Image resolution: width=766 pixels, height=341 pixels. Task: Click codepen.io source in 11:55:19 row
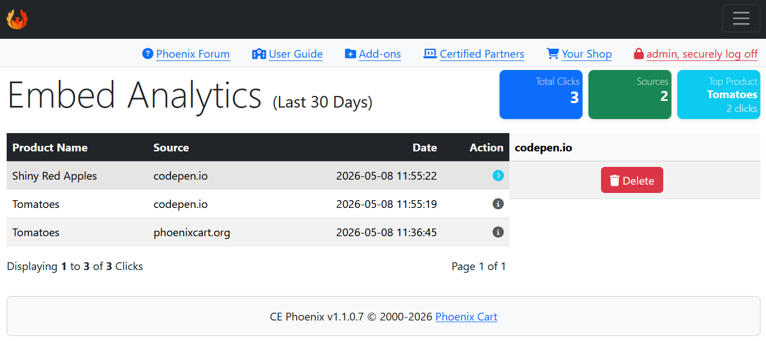(181, 204)
